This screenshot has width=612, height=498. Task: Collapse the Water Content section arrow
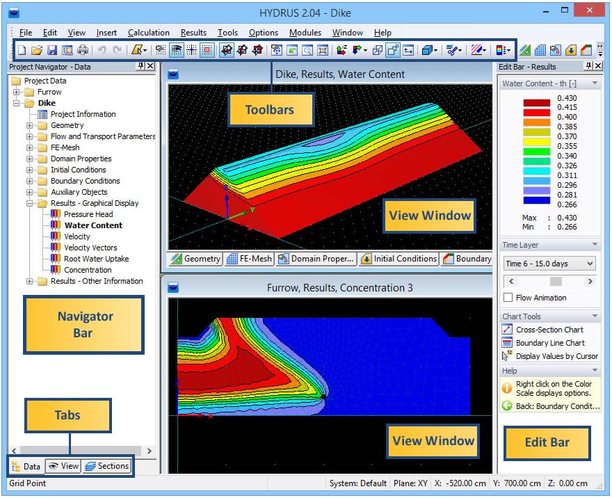tap(595, 83)
